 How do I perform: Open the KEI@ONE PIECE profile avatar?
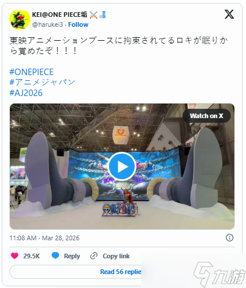(20, 19)
